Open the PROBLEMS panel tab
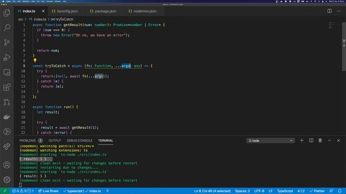The width and height of the screenshot is (346, 194). (x=28, y=140)
